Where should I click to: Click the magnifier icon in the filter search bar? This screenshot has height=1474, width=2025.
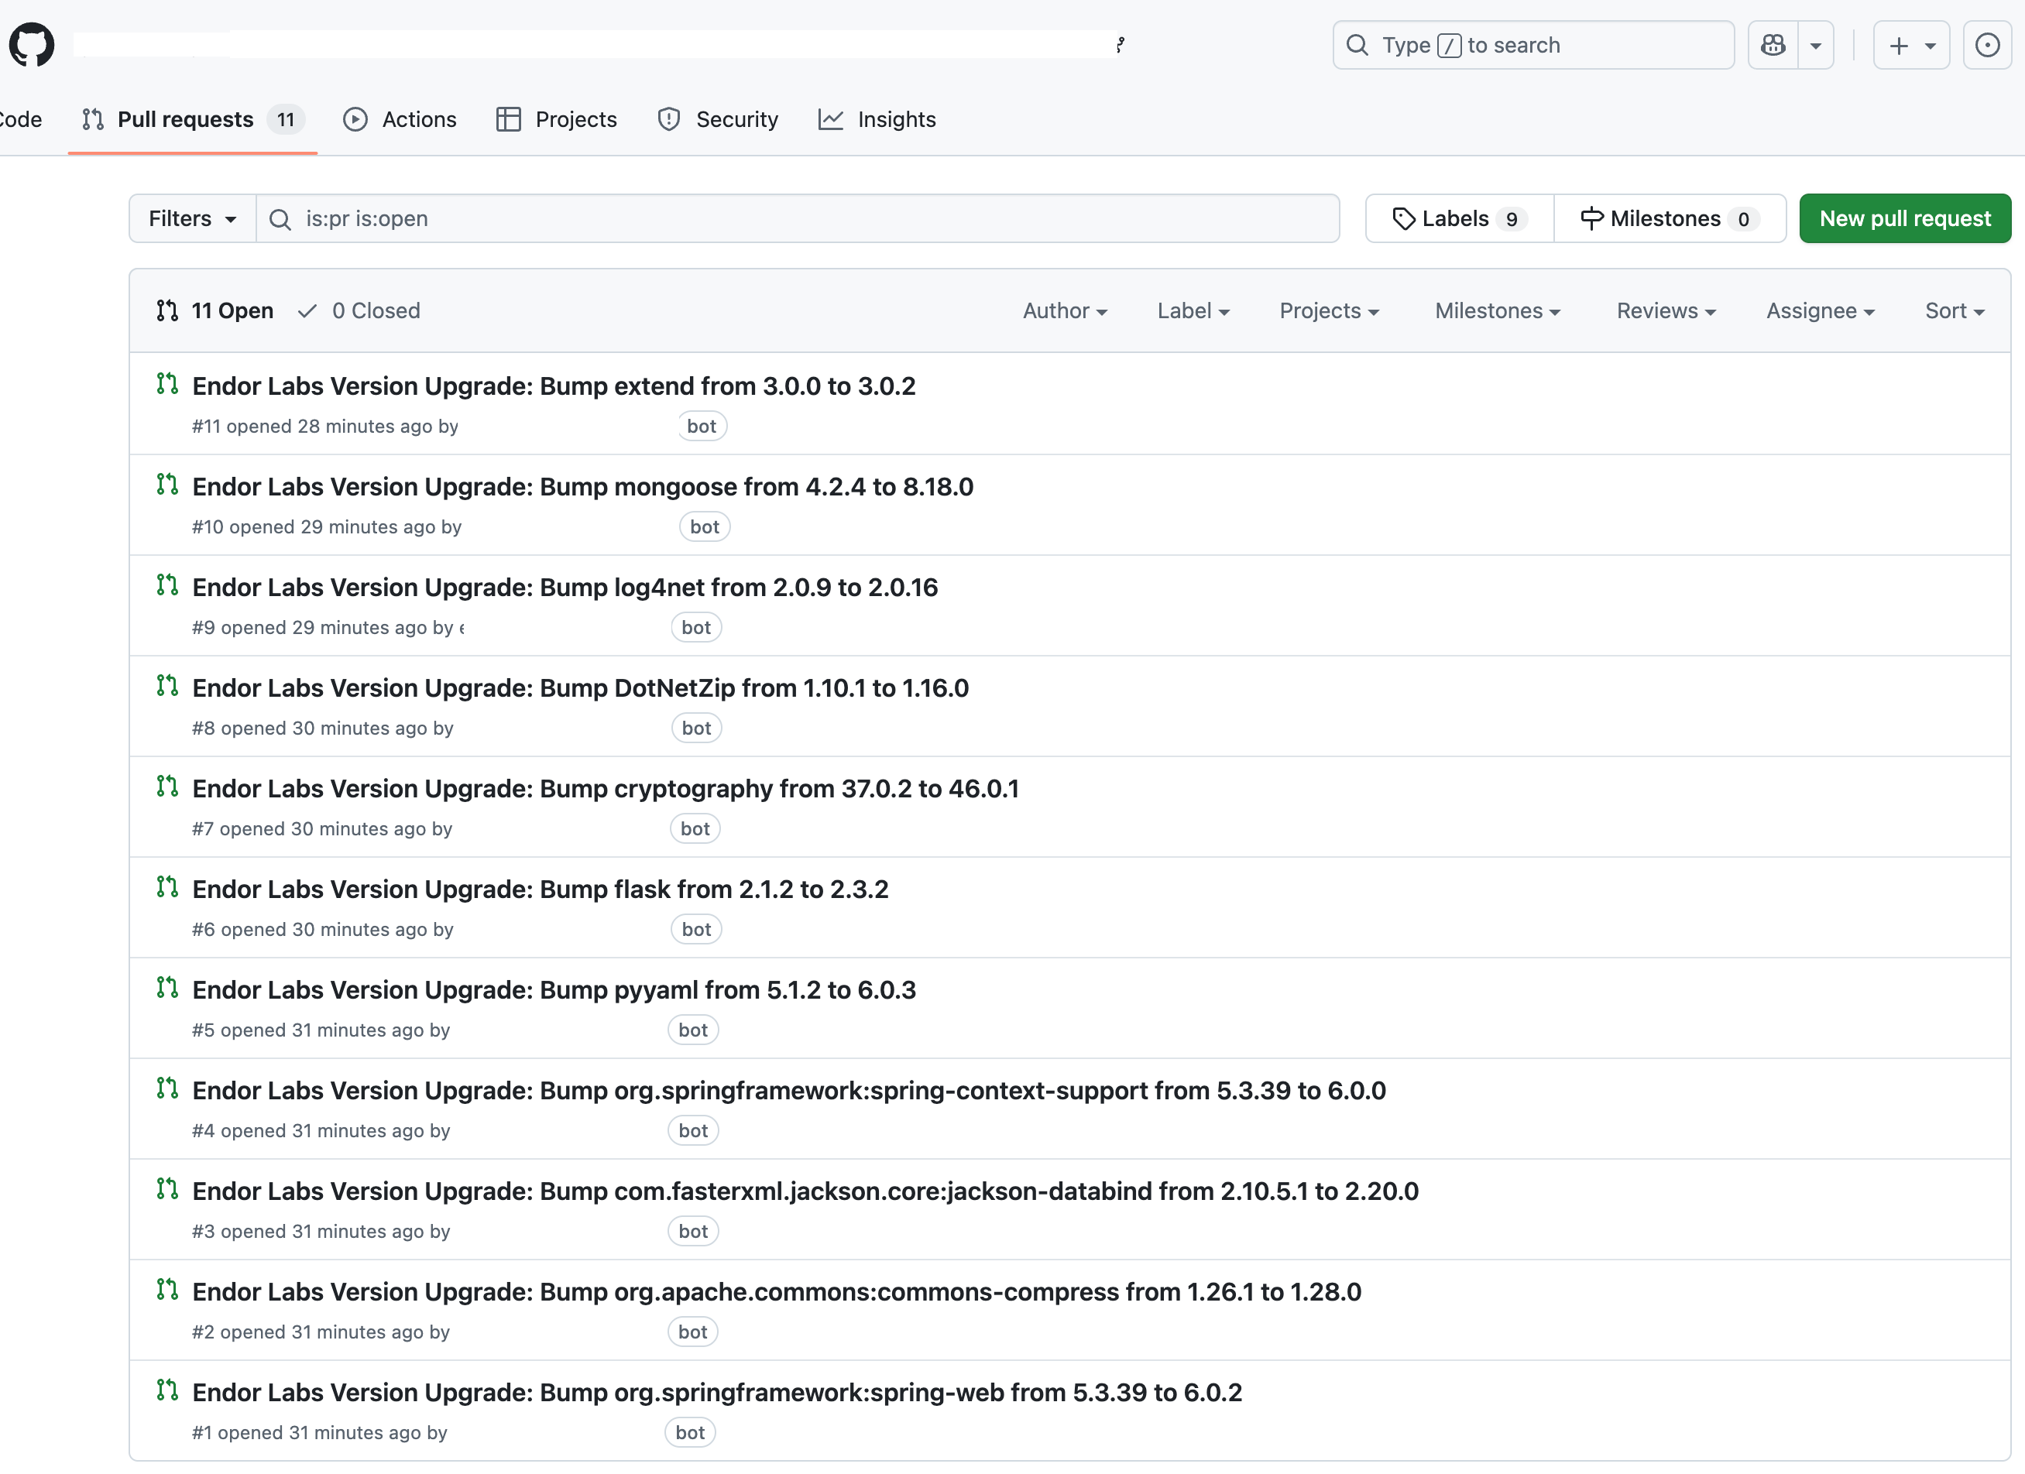280,219
